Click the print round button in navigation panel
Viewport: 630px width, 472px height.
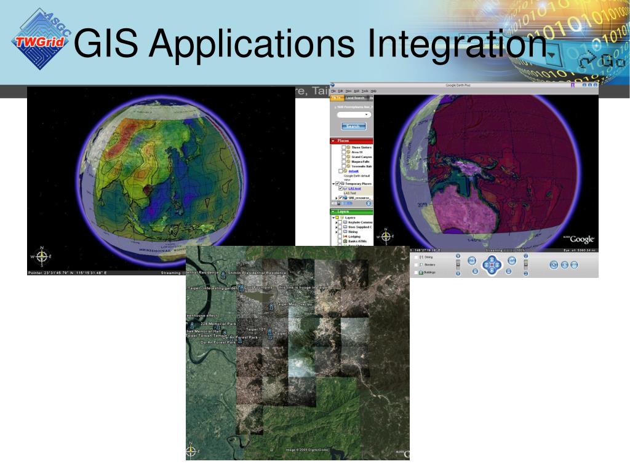coord(565,265)
